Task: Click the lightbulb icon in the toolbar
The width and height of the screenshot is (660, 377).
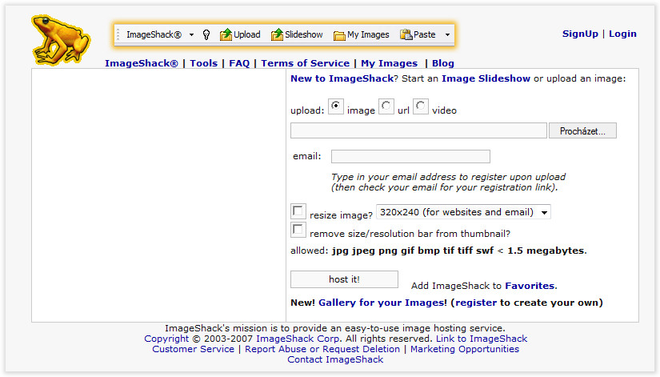Action: click(206, 34)
